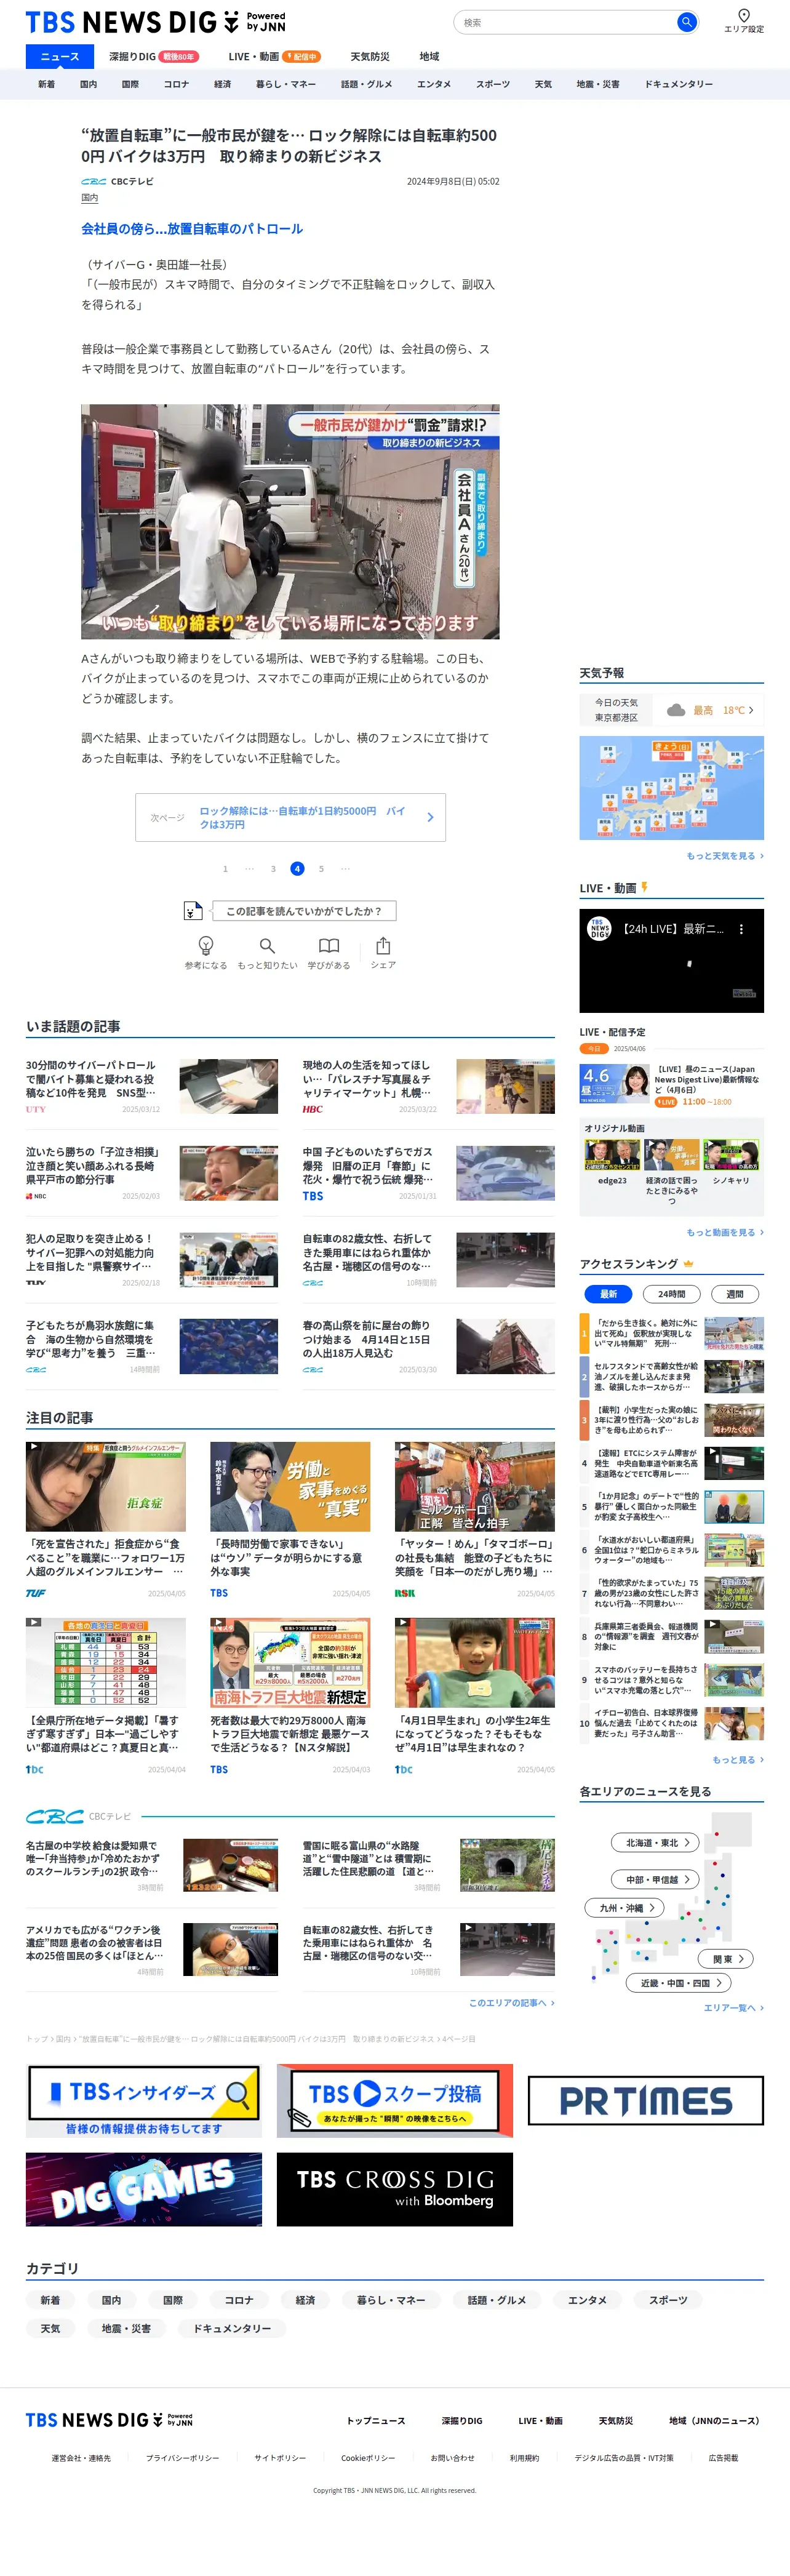Click この記事を読んでいかがでしたか？ feedback button

(x=304, y=911)
